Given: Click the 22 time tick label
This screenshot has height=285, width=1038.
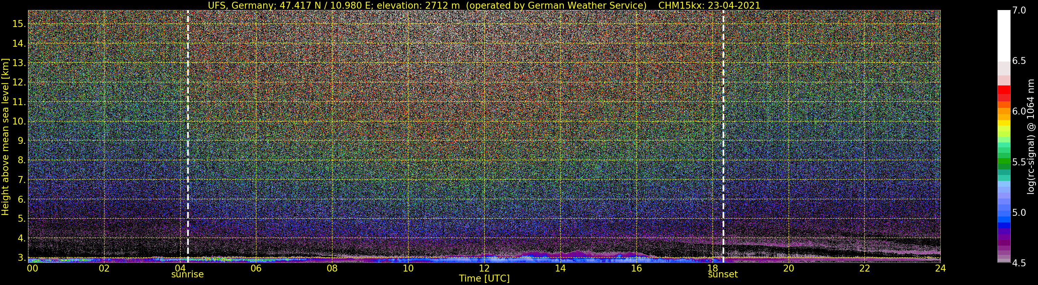Looking at the screenshot, I should (x=864, y=268).
